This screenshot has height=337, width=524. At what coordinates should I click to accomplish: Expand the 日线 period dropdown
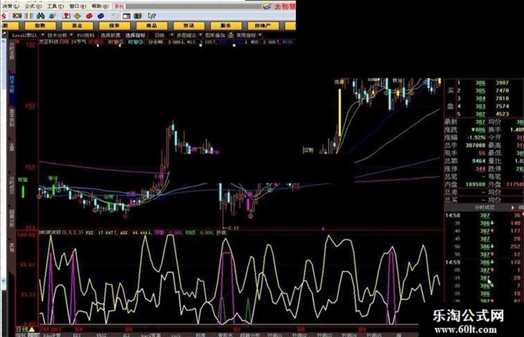pyautogui.click(x=172, y=35)
